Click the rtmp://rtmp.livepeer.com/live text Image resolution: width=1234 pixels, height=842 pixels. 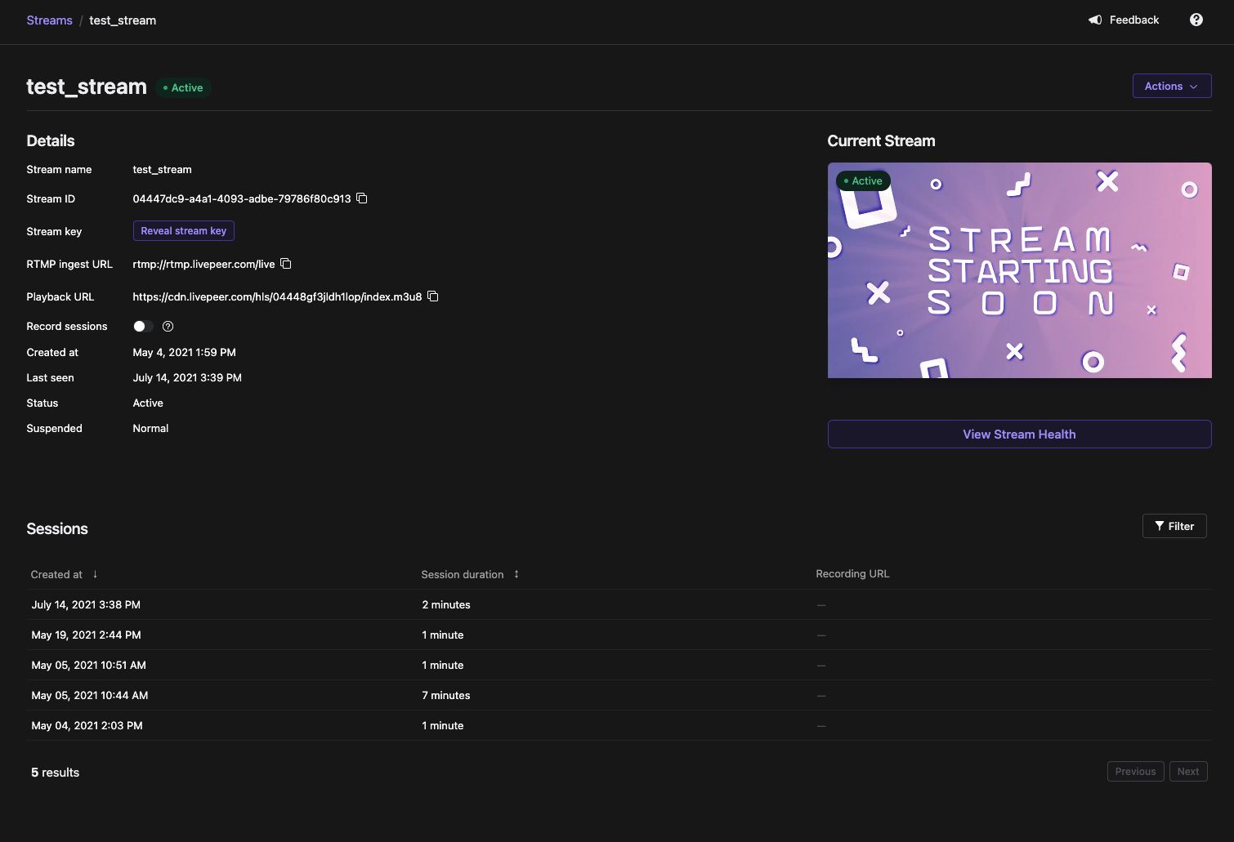[x=204, y=264]
